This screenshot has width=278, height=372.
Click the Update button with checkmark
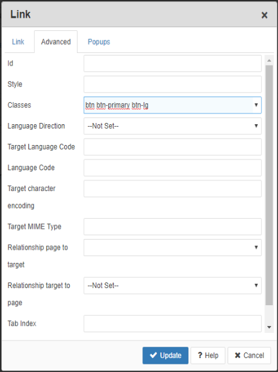(165, 356)
